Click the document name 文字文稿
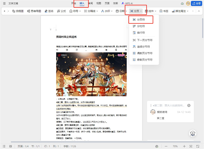Screen dimensions: 204x149 13,3
